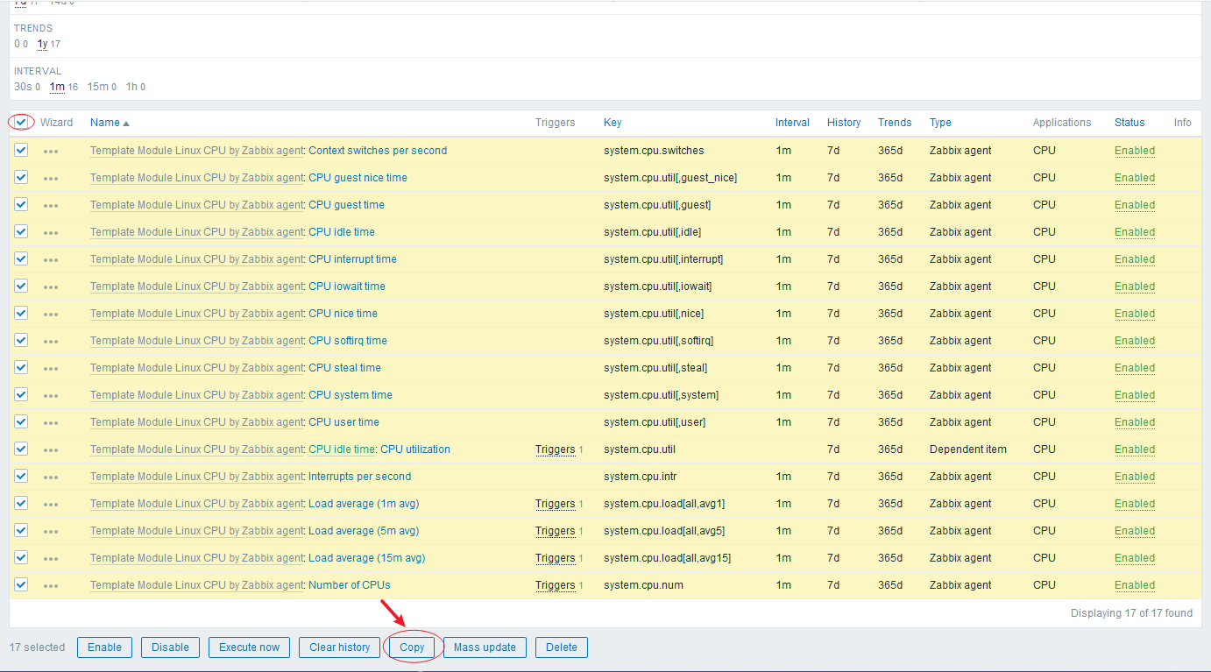This screenshot has height=672, width=1211.
Task: Open the options menu for CPU softirq time
Action: pos(51,341)
